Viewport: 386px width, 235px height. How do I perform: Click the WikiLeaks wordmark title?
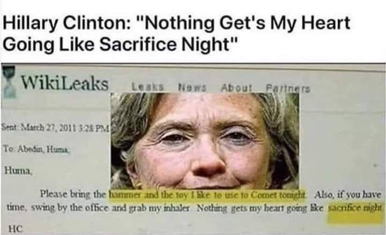(x=65, y=83)
